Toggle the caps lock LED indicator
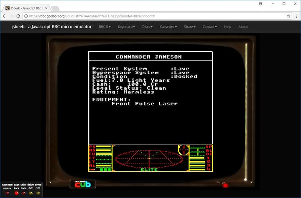This screenshot has height=198, width=301. click(16, 193)
